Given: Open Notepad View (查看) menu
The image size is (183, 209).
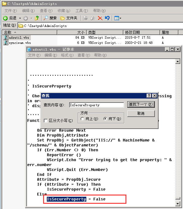Looking at the screenshot, I should coord(84,55).
